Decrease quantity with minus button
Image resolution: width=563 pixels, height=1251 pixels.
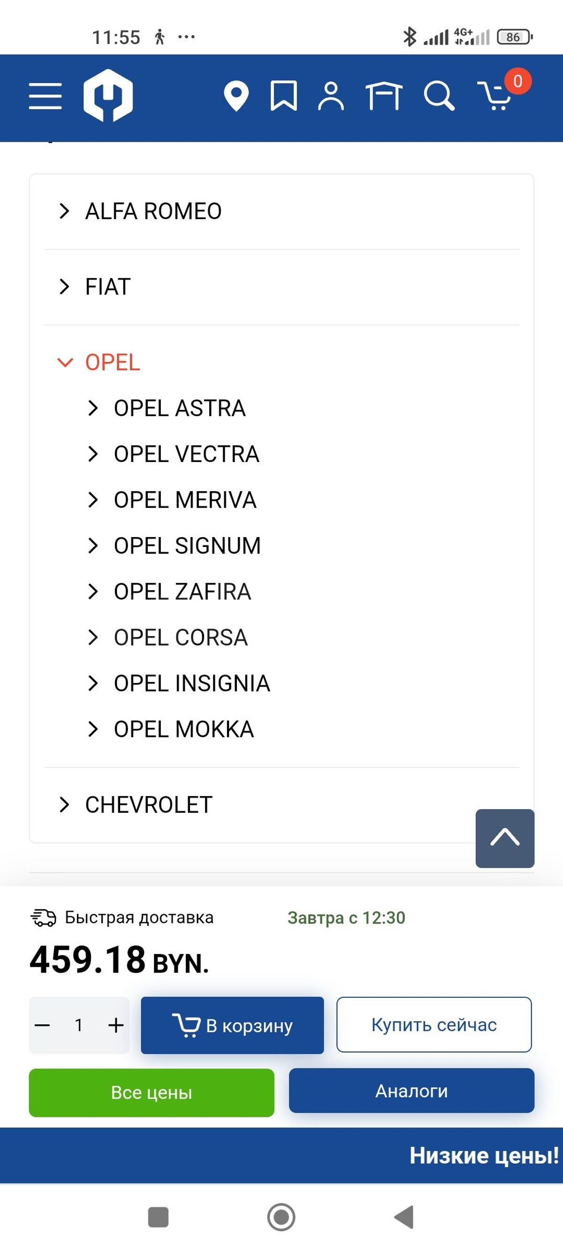(x=42, y=1025)
